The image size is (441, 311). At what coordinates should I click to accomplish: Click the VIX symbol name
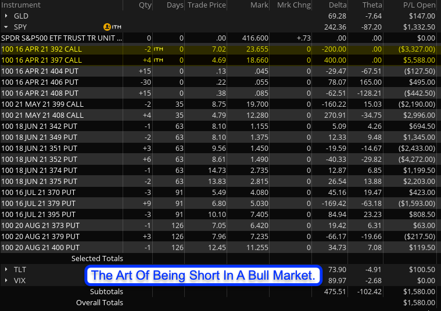click(x=20, y=280)
